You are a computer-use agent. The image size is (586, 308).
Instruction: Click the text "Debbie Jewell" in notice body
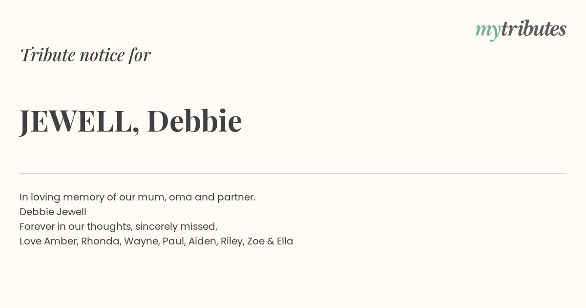[53, 212]
